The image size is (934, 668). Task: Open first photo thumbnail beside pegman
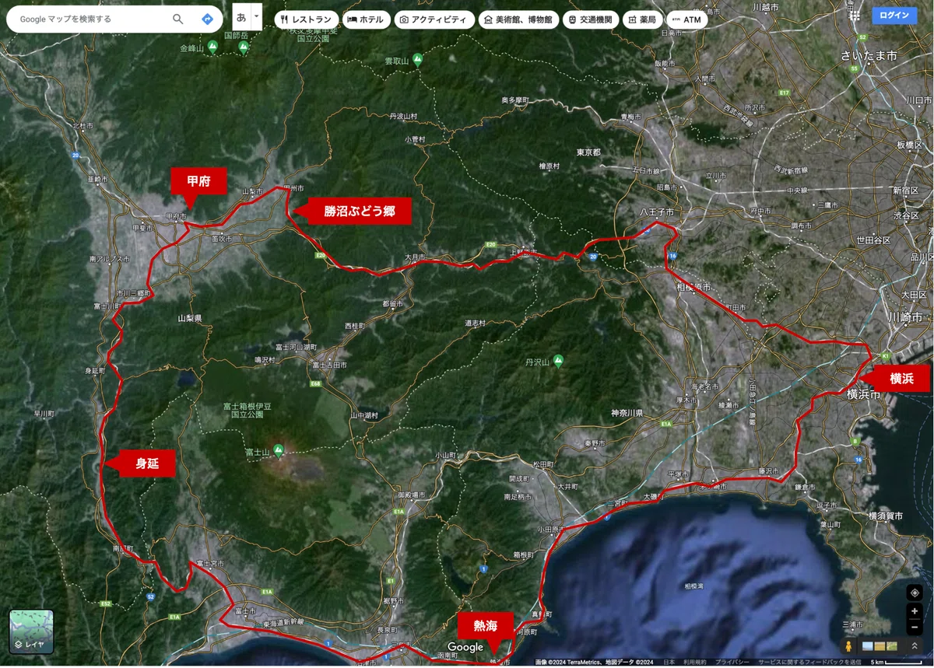pyautogui.click(x=868, y=646)
